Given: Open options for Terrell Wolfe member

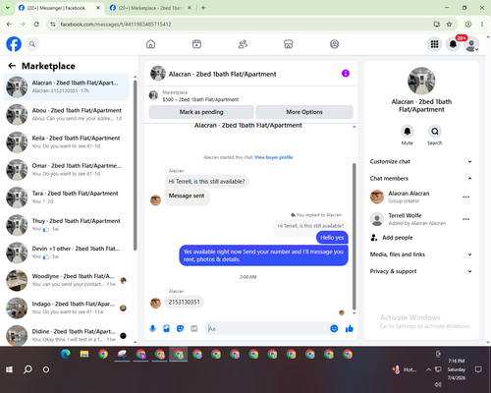Looking at the screenshot, I should (x=466, y=219).
